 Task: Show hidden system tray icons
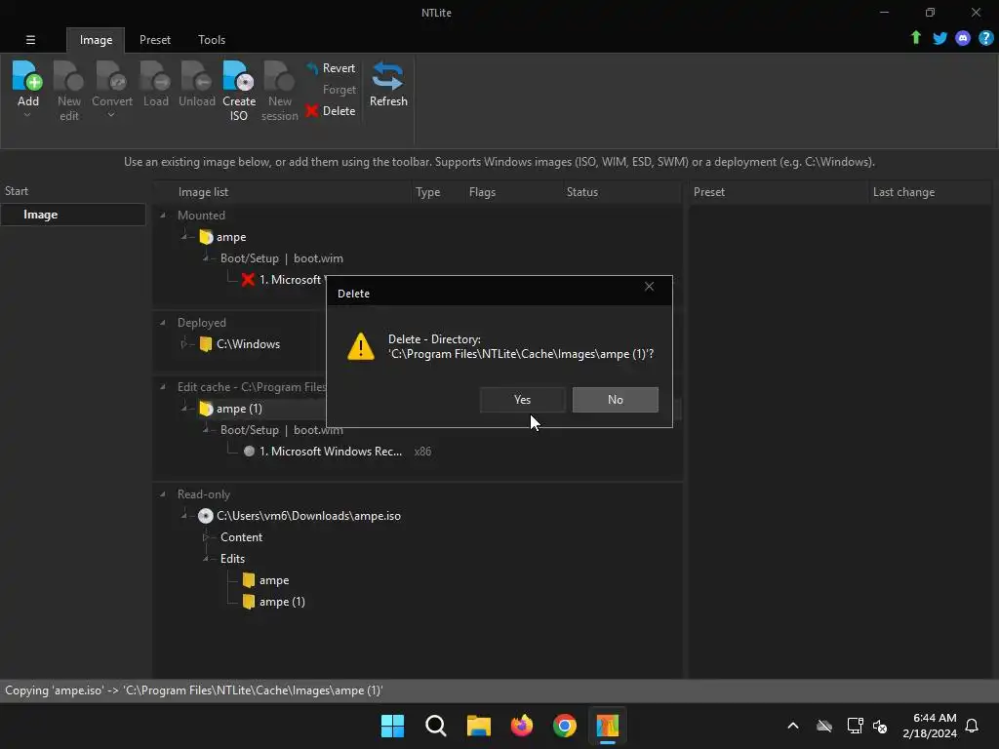coord(792,726)
